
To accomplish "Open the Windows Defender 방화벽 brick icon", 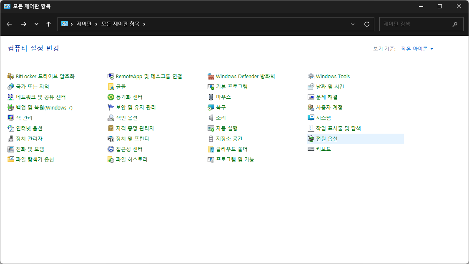I will tap(211, 77).
